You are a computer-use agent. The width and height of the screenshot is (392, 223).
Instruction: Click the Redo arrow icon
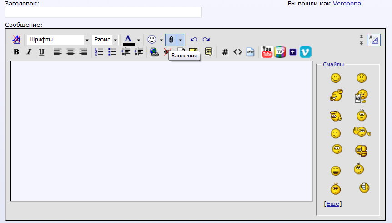coord(206,40)
